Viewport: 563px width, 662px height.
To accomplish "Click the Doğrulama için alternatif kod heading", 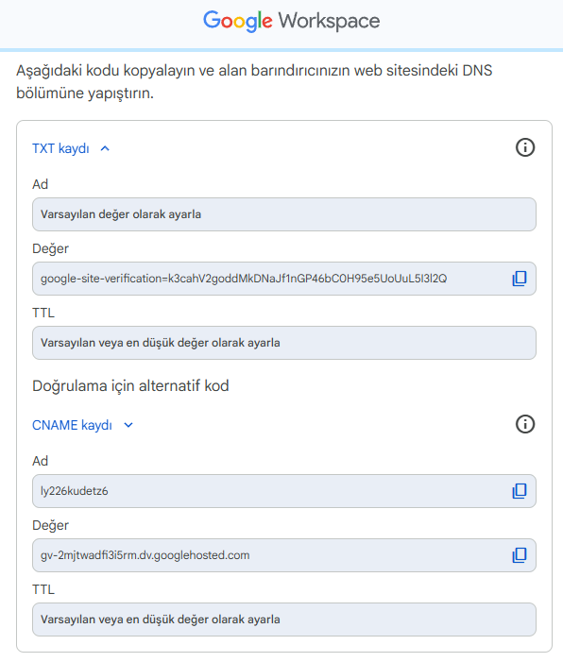I will pos(130,386).
